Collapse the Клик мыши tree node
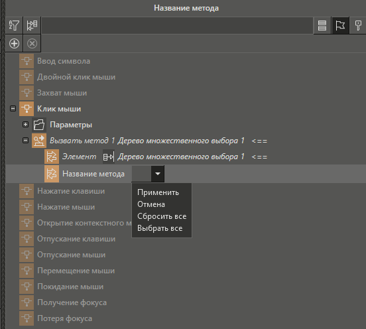This screenshot has height=329, width=366. pyautogui.click(x=13, y=109)
